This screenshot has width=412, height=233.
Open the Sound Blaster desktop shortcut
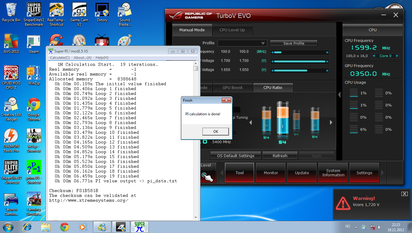point(125,14)
